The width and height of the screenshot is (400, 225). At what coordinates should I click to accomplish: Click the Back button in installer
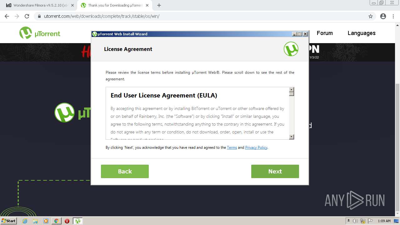coord(125,171)
